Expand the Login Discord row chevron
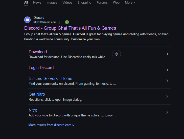Image resolution: width=184 pixels, height=139 pixels. pyautogui.click(x=167, y=70)
